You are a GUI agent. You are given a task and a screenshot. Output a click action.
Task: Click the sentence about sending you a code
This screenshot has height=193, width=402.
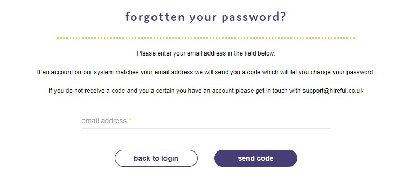coord(205,72)
